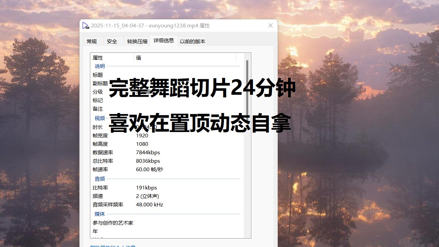Click the 详细信息 tab
Image resolution: width=439 pixels, height=247 pixels.
(x=164, y=41)
